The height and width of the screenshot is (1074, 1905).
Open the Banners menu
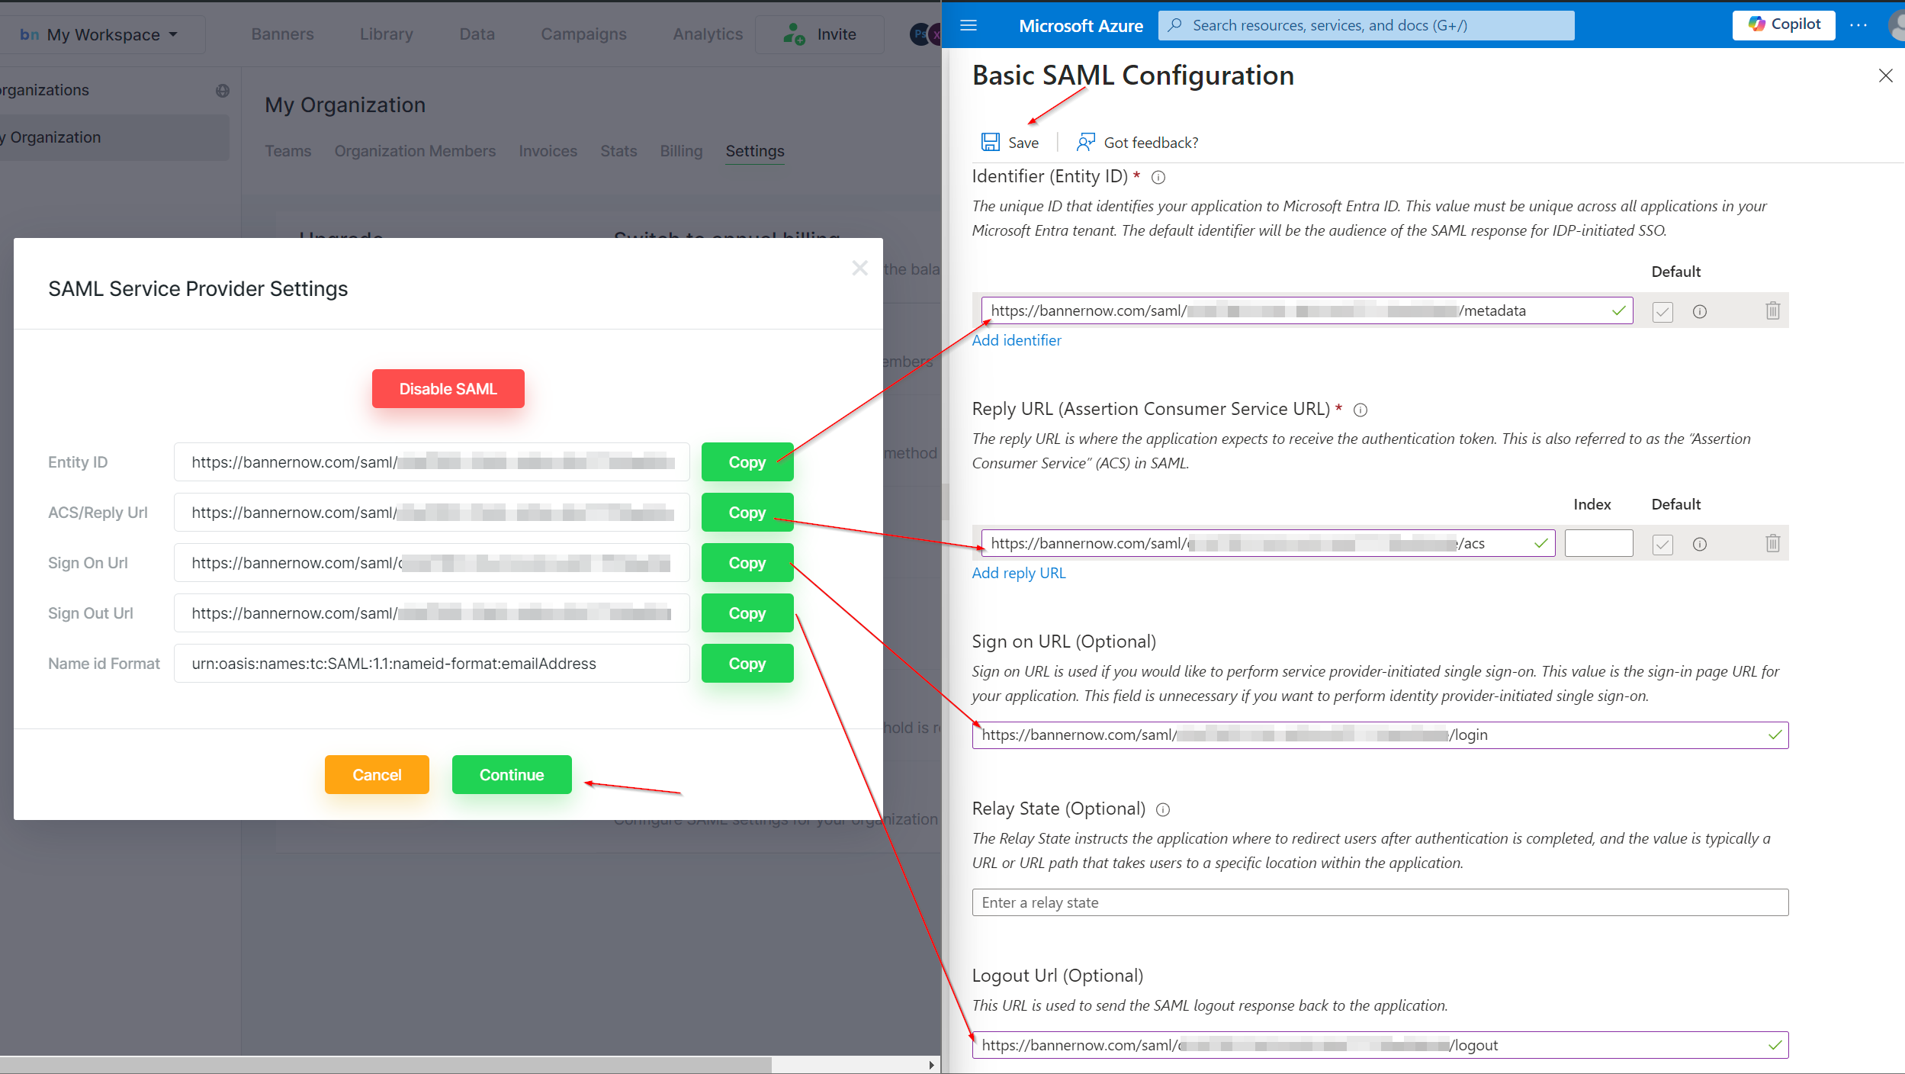click(282, 34)
